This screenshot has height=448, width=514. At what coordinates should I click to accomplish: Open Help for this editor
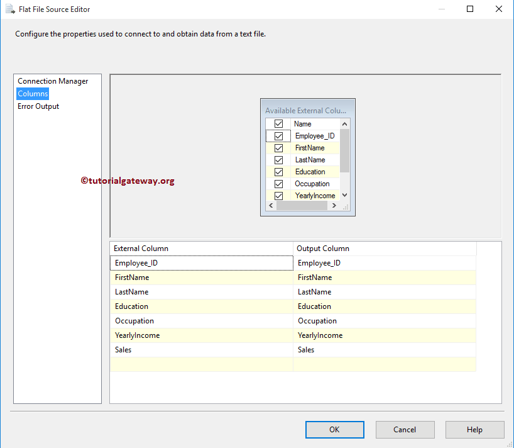474,430
